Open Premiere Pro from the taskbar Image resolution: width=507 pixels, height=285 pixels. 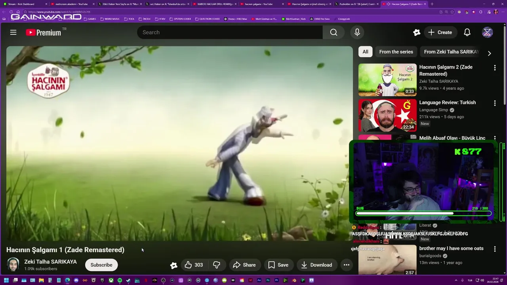point(276,280)
